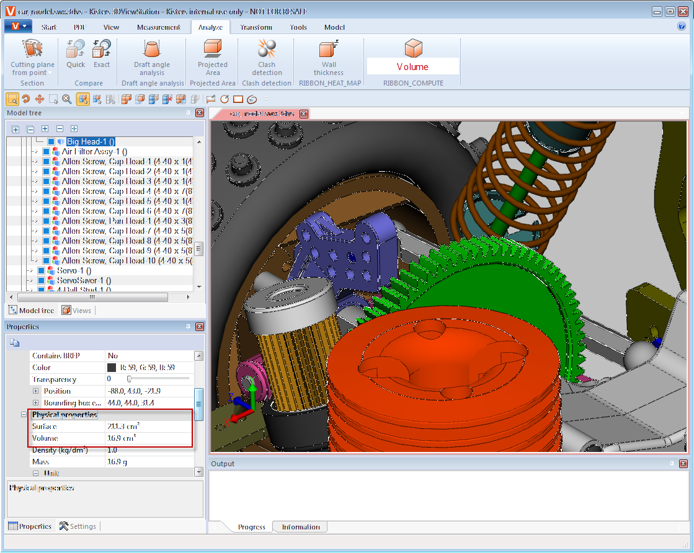Toggle checkbox of Allen Screw, Cap Head-3
Viewport: 694px width, 553px height.
[x=46, y=182]
